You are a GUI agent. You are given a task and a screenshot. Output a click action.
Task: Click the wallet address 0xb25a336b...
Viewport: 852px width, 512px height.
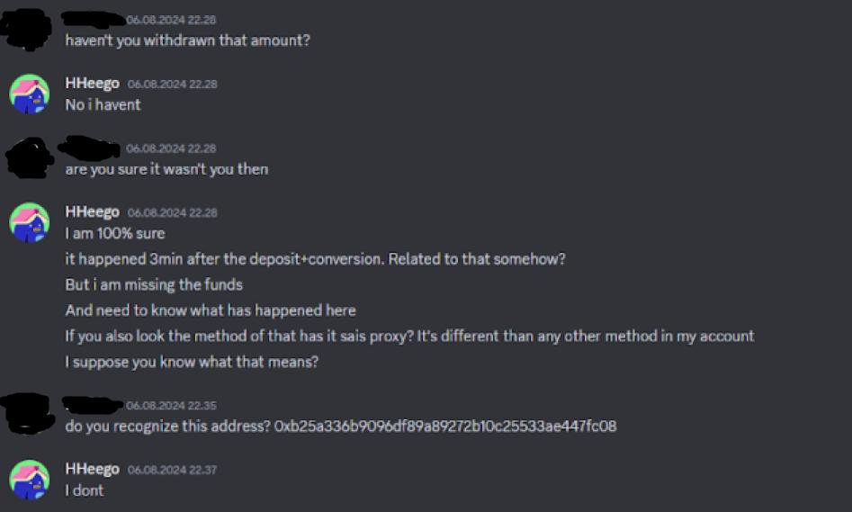445,427
